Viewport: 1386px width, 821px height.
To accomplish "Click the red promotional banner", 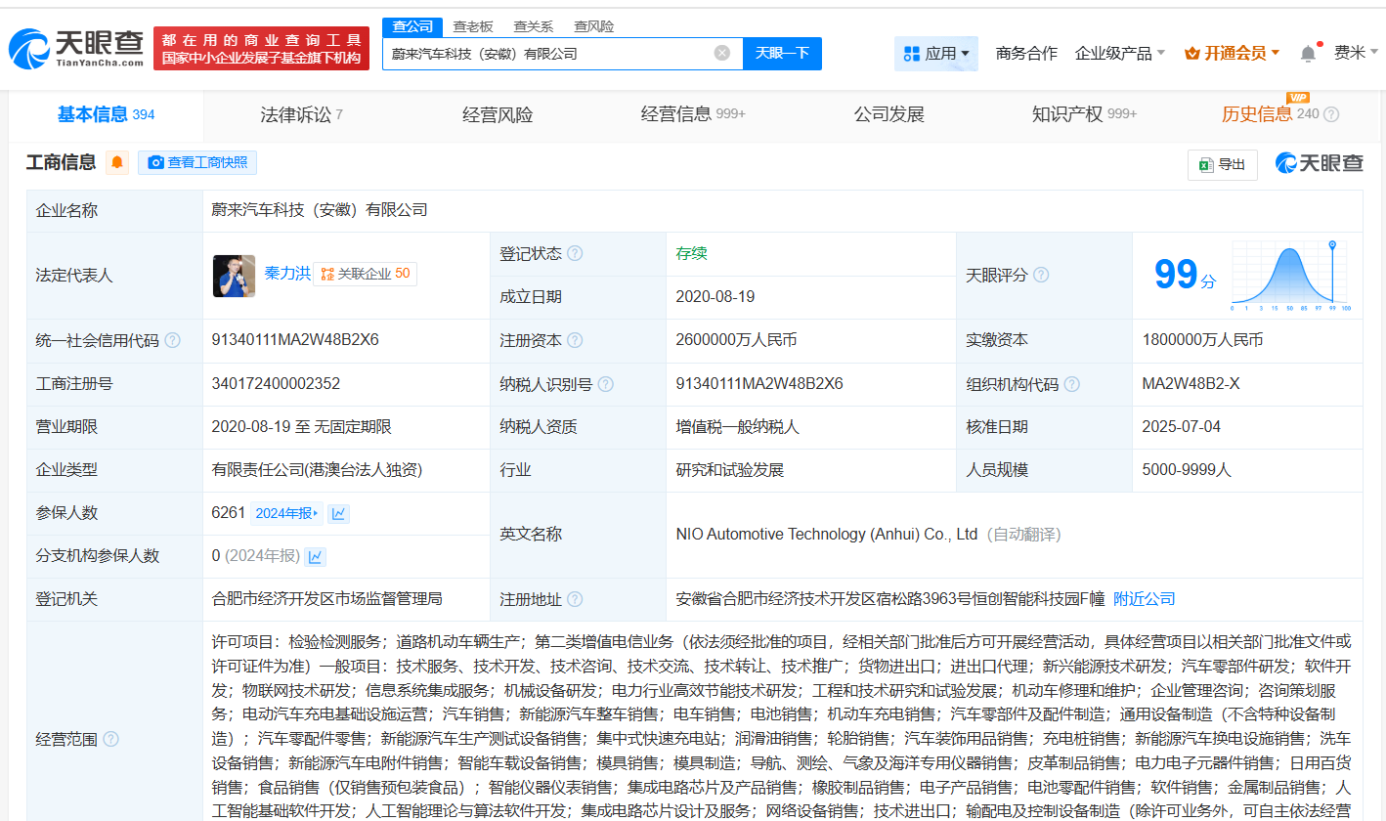I will 261,49.
